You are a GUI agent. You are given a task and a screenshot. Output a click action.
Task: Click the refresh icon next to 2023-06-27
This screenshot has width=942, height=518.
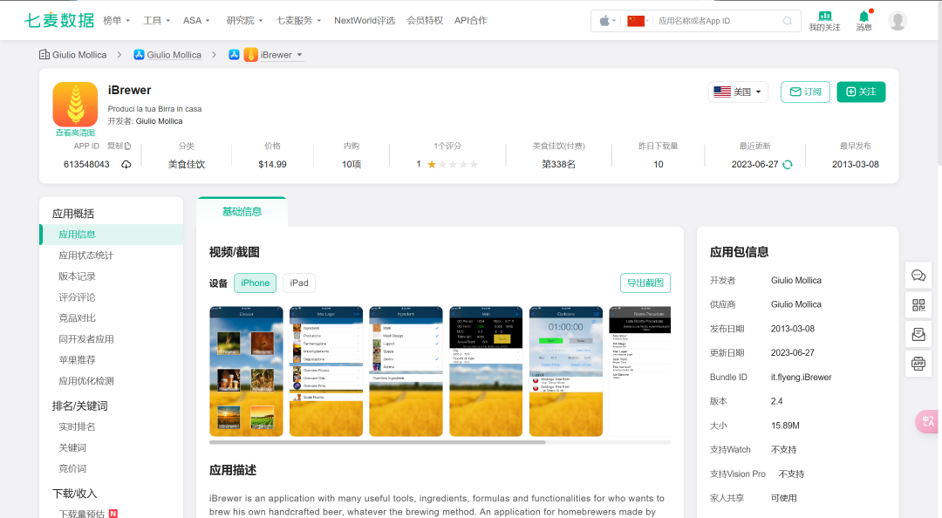[x=788, y=165]
